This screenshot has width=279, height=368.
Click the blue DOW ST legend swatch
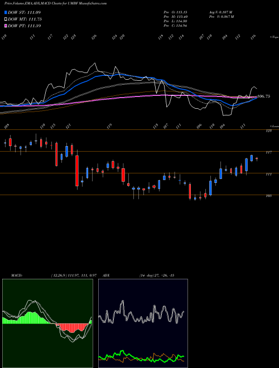point(6,12)
